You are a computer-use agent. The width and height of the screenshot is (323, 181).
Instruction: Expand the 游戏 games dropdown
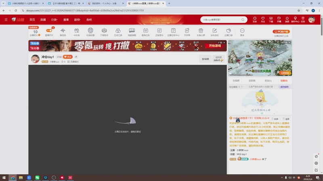(77, 20)
